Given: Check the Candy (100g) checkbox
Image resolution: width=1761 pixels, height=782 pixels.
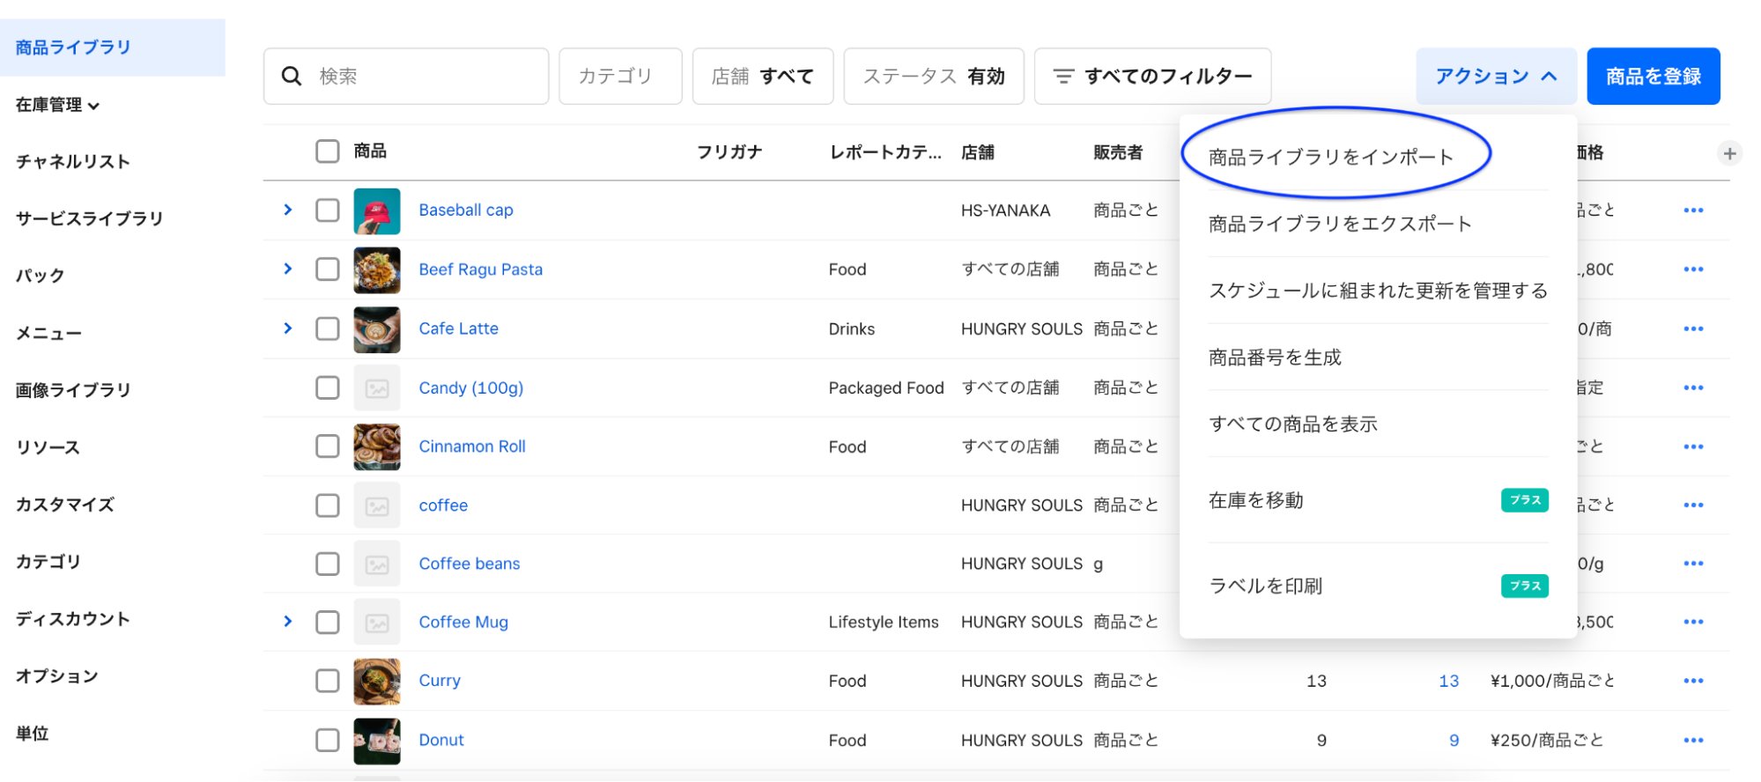Looking at the screenshot, I should click(328, 387).
